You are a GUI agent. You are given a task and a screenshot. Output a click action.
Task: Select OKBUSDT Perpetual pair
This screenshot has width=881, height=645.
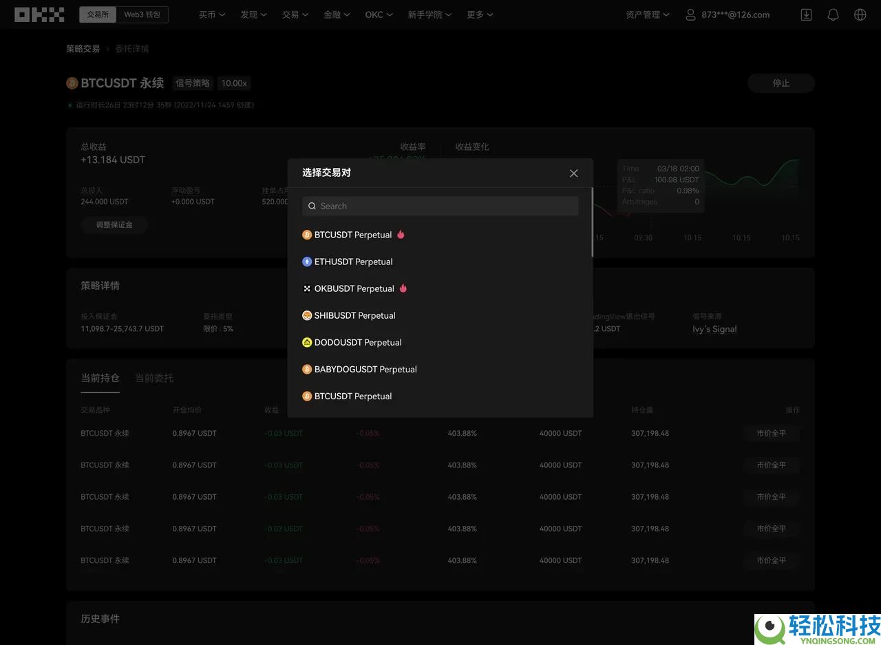click(440, 288)
